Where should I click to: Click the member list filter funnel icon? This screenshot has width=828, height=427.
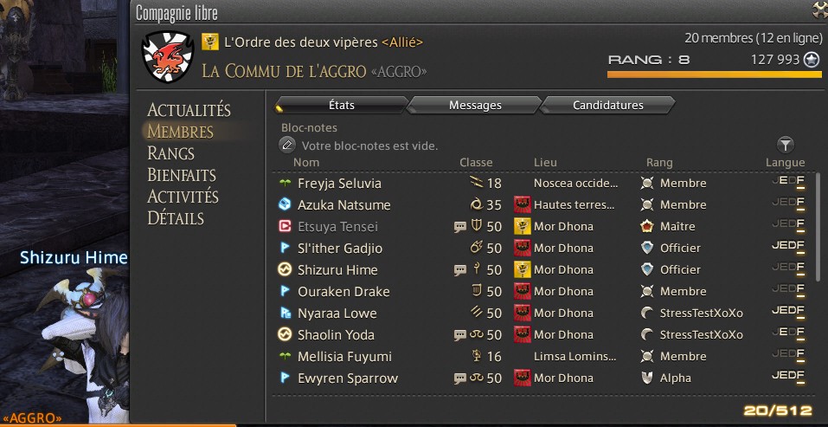pos(786,145)
